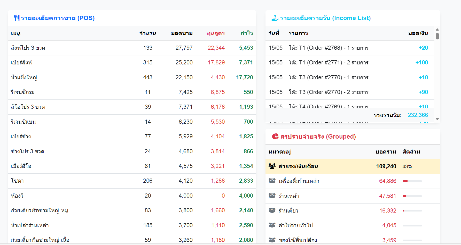Screen dimensions: 461x245
Task: Click the จำนวน column header
Action: tap(148, 33)
